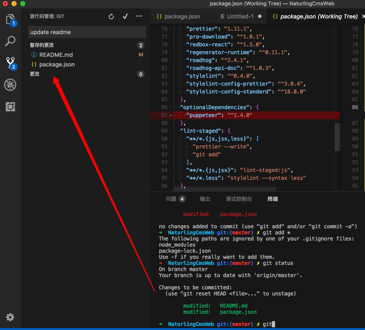The image size is (365, 330).
Task: Open the Extensions view in activity bar
Action: click(x=10, y=107)
